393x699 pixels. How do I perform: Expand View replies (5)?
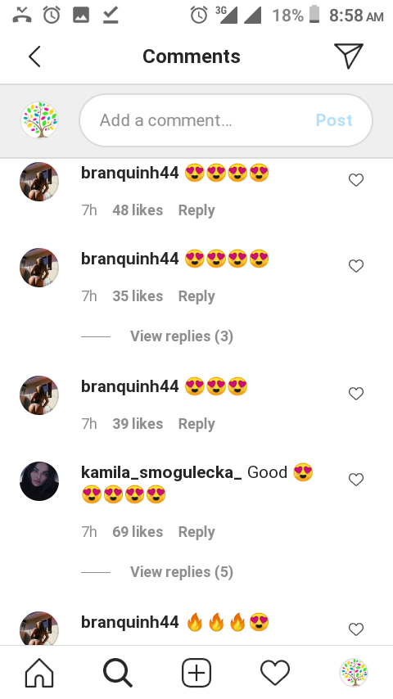(x=182, y=572)
